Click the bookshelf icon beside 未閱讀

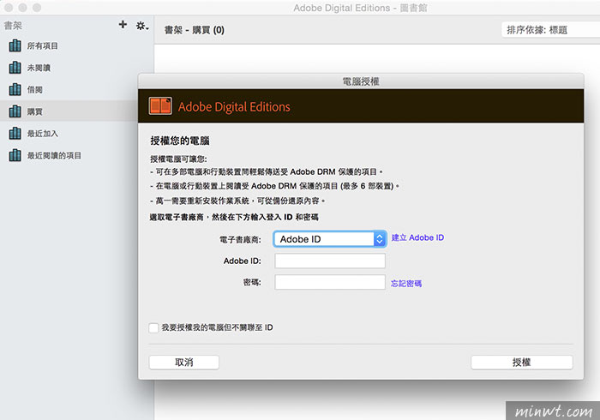click(15, 68)
